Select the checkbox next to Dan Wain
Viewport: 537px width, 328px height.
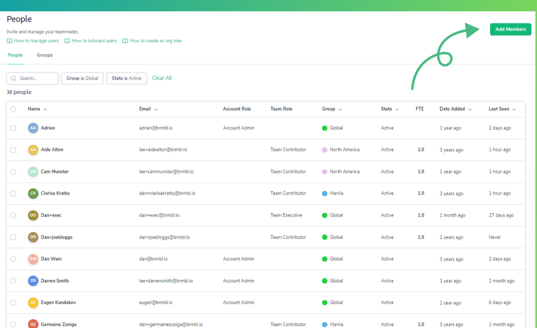pyautogui.click(x=13, y=259)
